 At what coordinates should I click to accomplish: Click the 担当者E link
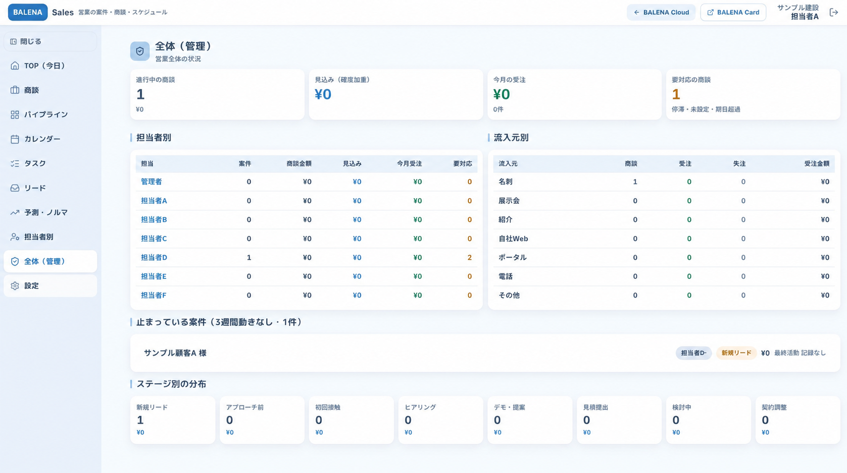click(154, 276)
